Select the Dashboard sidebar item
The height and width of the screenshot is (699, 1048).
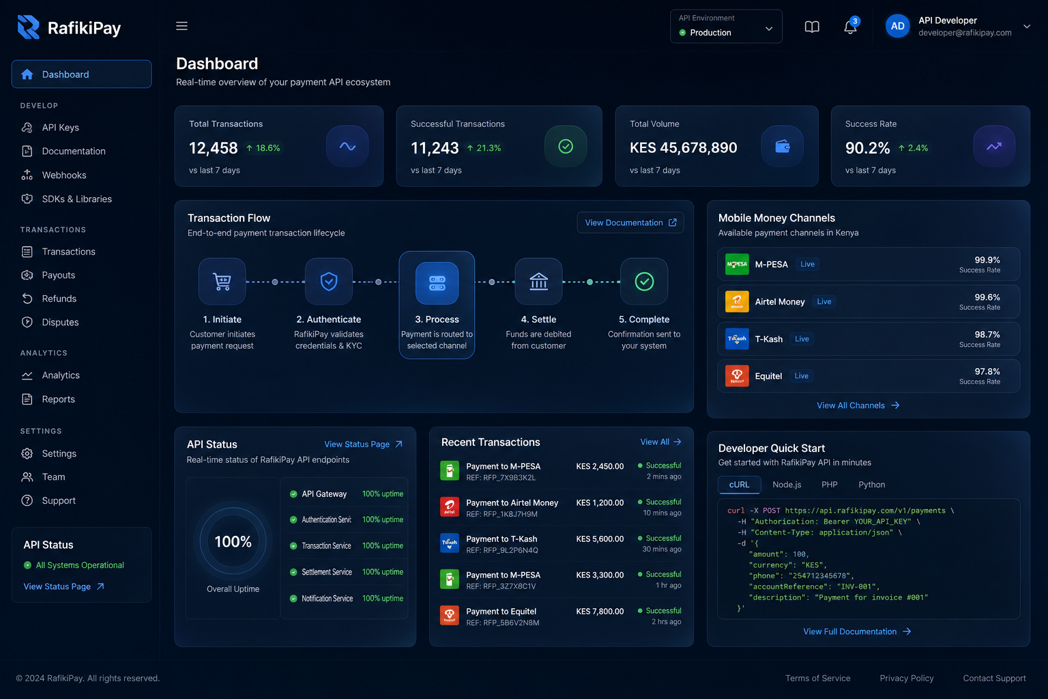tap(82, 74)
